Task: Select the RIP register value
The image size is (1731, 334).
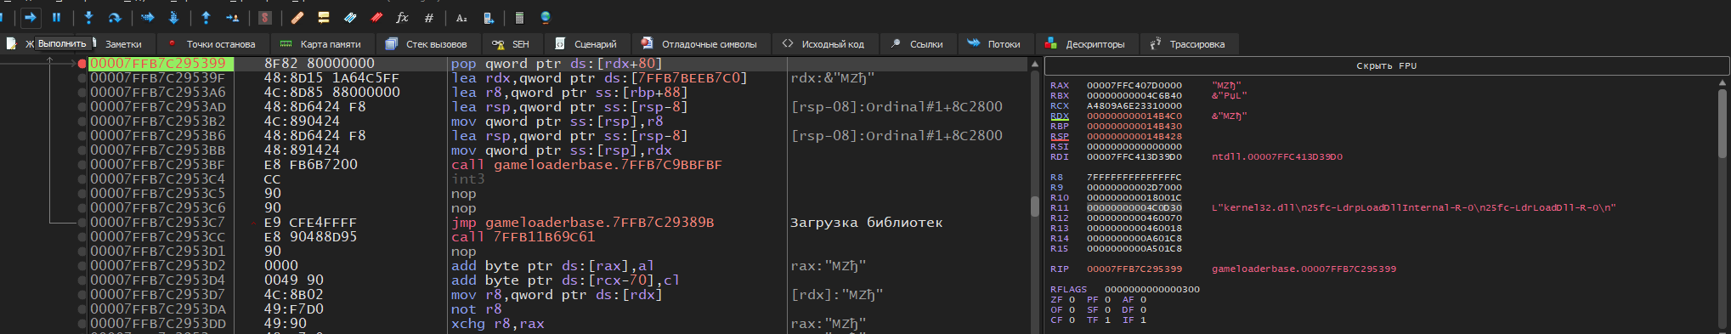Action: pos(1134,269)
